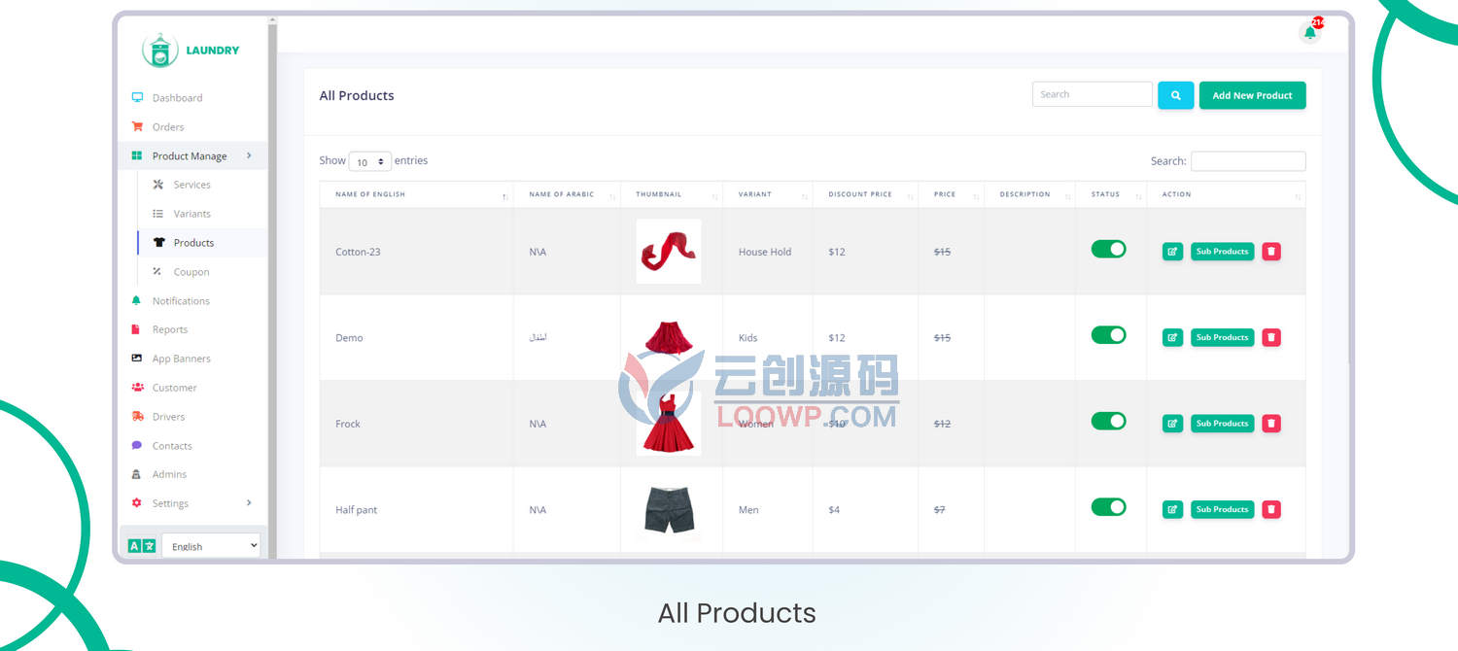Click the Orders cart icon
This screenshot has width=1458, height=651.
pos(137,126)
